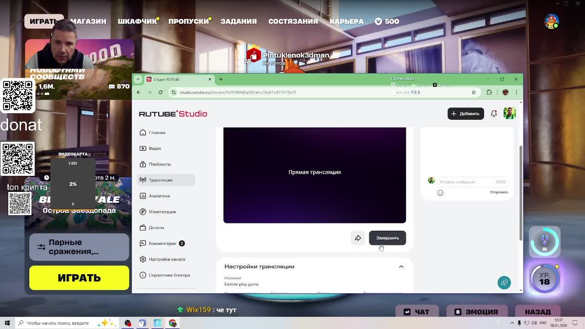This screenshot has height=329, width=585.
Task: Click the Добавить button in Rutube header
Action: [466, 113]
